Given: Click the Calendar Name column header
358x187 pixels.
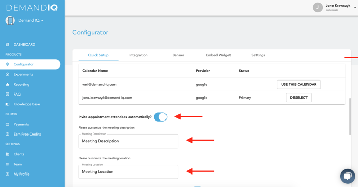Looking at the screenshot, I should pyautogui.click(x=95, y=71).
